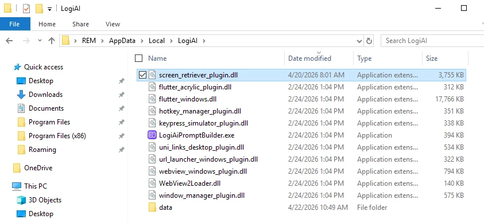This screenshot has height=223, width=484.
Task: Click the WebView2Loader.dll file icon
Action: coord(152,183)
